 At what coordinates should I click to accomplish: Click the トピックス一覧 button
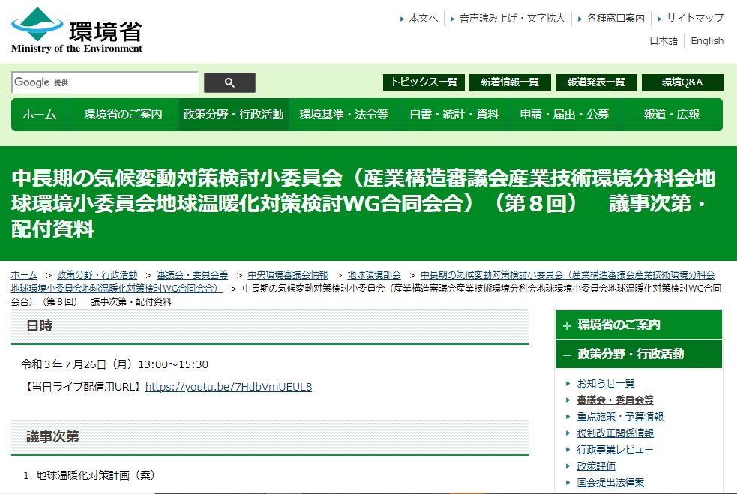coord(424,82)
